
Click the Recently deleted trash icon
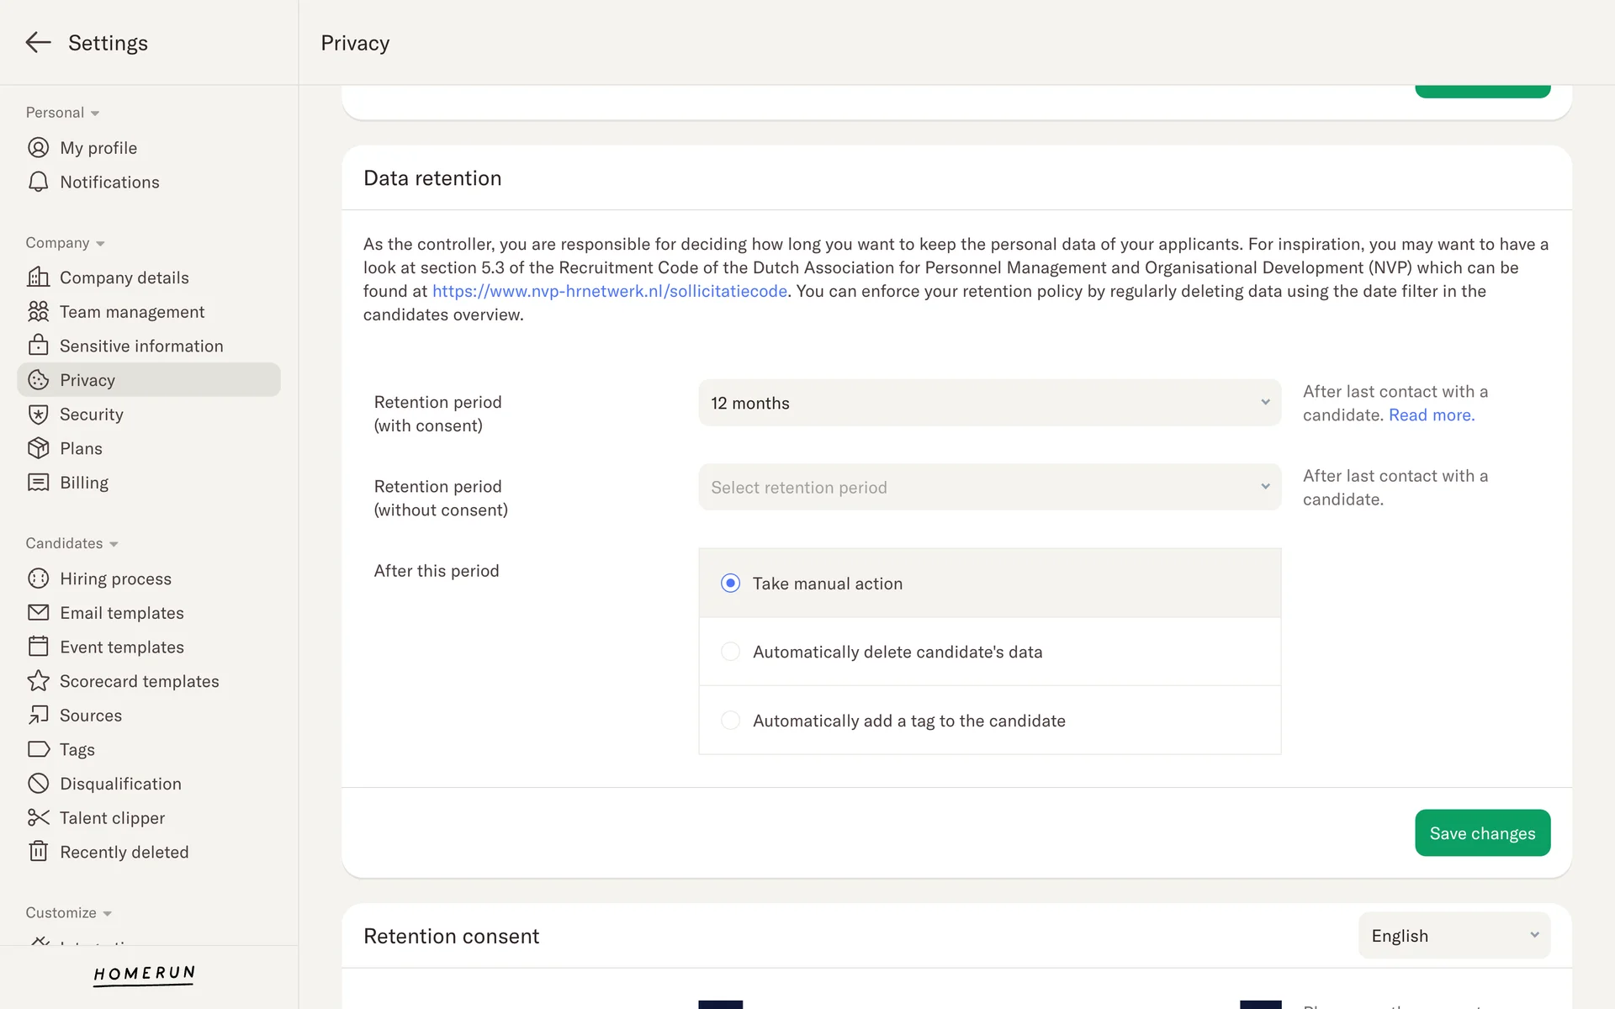click(x=38, y=852)
